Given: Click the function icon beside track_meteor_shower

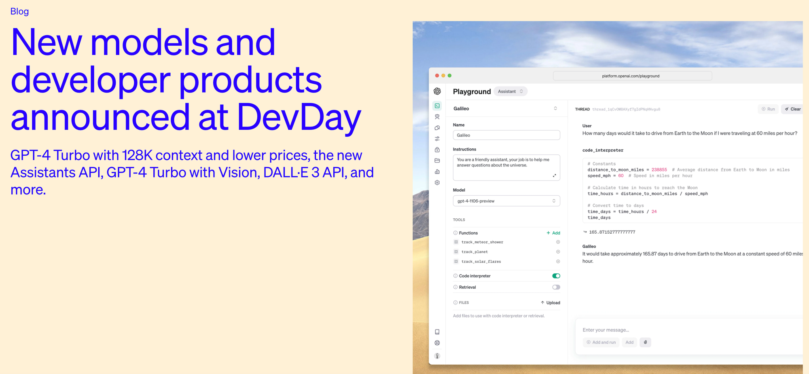Looking at the screenshot, I should pos(456,242).
